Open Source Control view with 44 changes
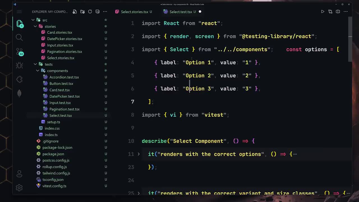Screen dimensions: 359x202 19,52
